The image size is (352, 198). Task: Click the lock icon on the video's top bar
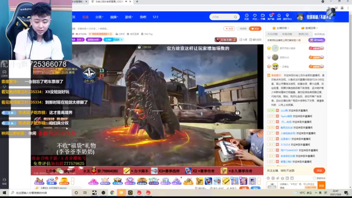click(139, 47)
